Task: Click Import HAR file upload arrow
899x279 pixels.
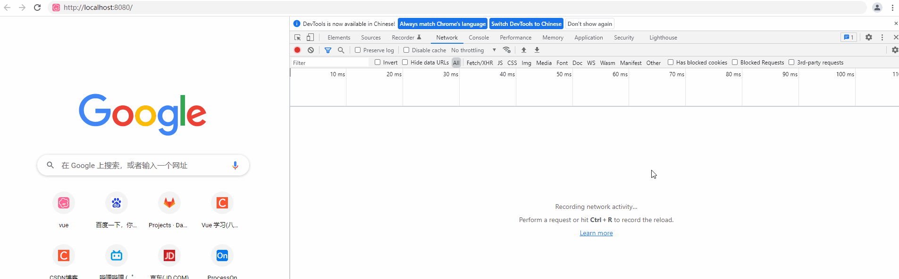Action: [x=523, y=50]
